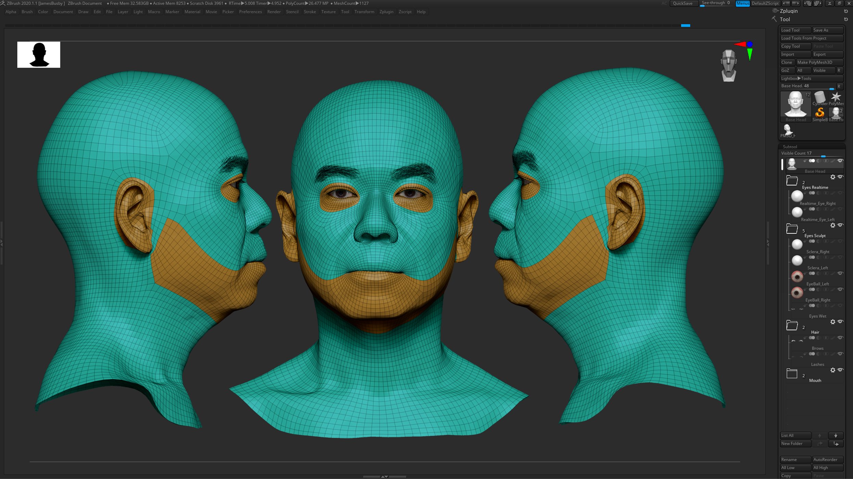Viewport: 853px width, 479px height.
Task: Select the PolyMesh3D star tool
Action: pyautogui.click(x=836, y=96)
